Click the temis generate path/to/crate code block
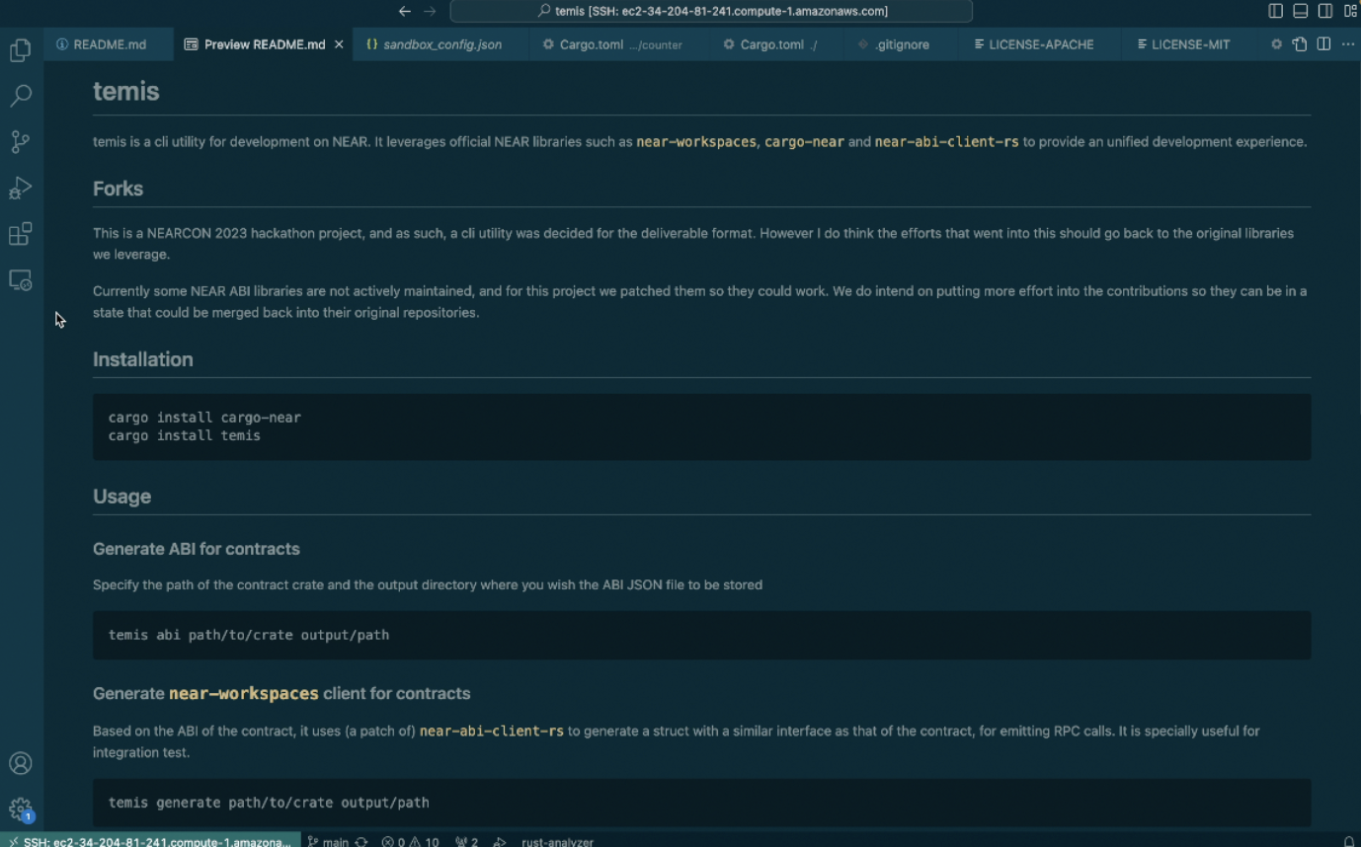Image resolution: width=1361 pixels, height=847 pixels. pyautogui.click(x=701, y=803)
